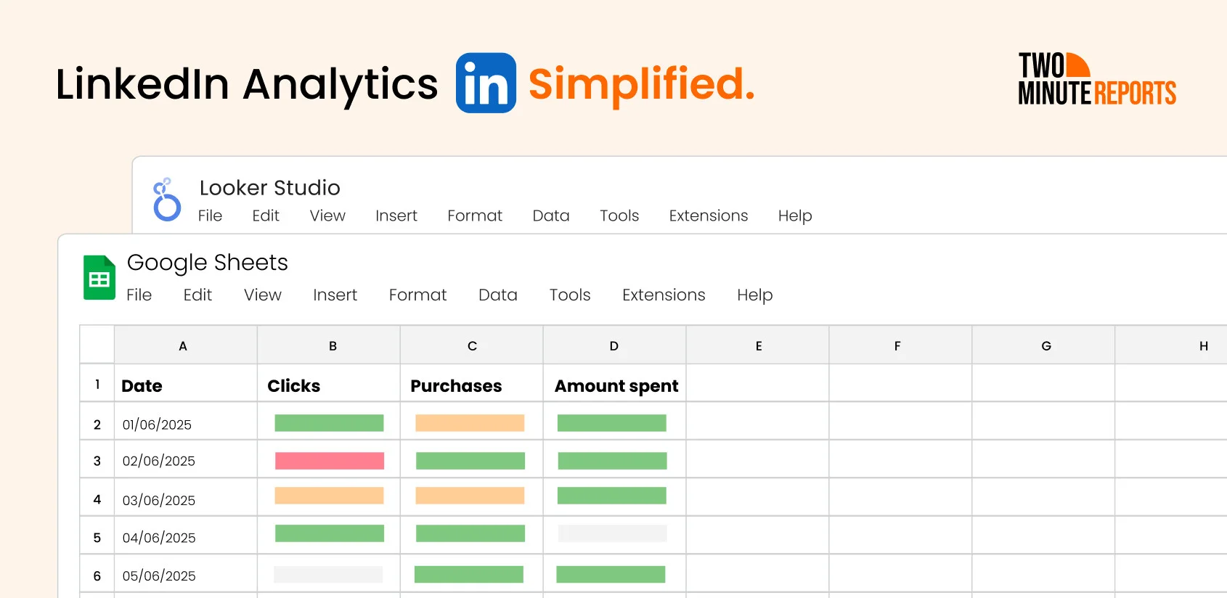Open Edit menu in Looker Studio

point(266,216)
